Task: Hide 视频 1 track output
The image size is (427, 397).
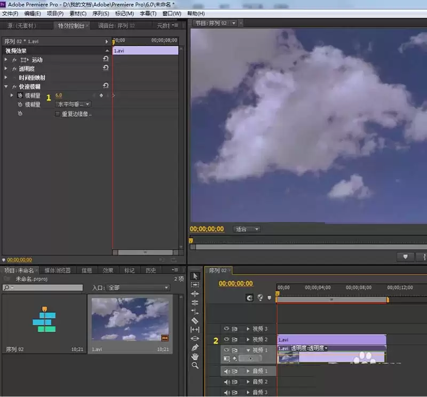Action: pos(226,350)
